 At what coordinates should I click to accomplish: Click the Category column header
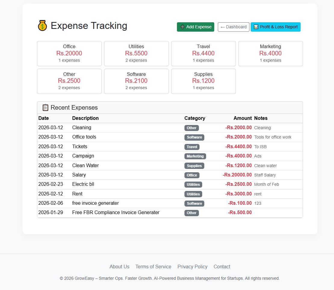(x=195, y=118)
